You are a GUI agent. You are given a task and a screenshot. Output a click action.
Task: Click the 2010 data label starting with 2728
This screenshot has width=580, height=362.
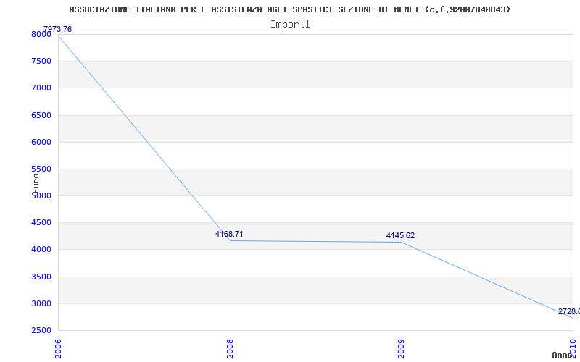pos(569,311)
